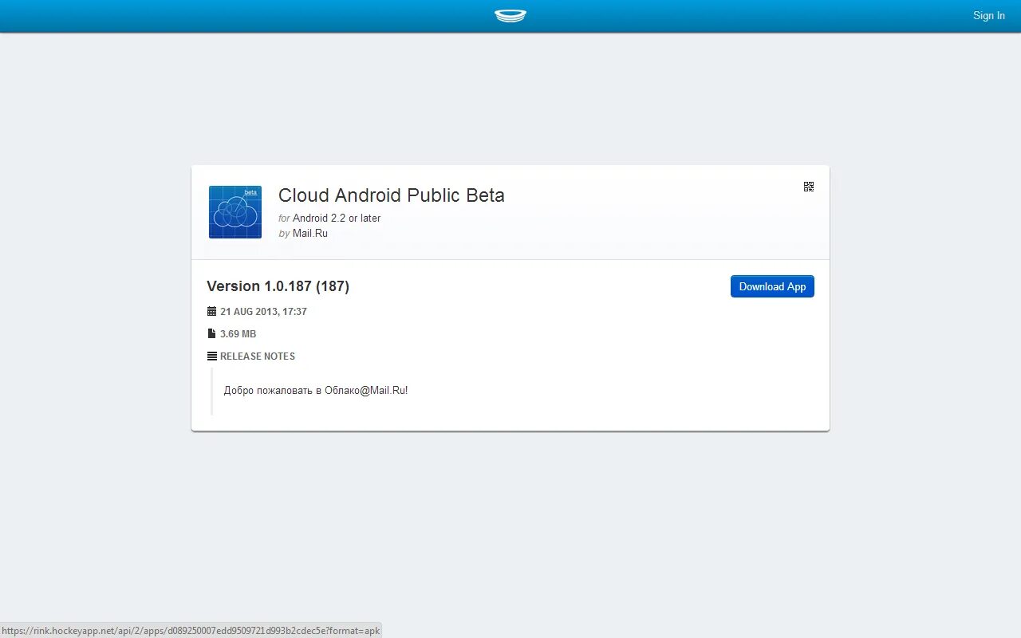Screen dimensions: 1021x638
Task: Click the Download App button
Action: 772,286
